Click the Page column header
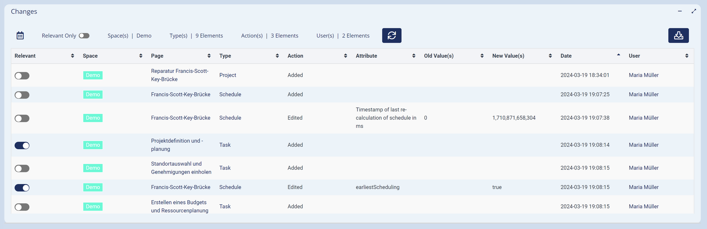This screenshot has width=707, height=229. tap(157, 56)
